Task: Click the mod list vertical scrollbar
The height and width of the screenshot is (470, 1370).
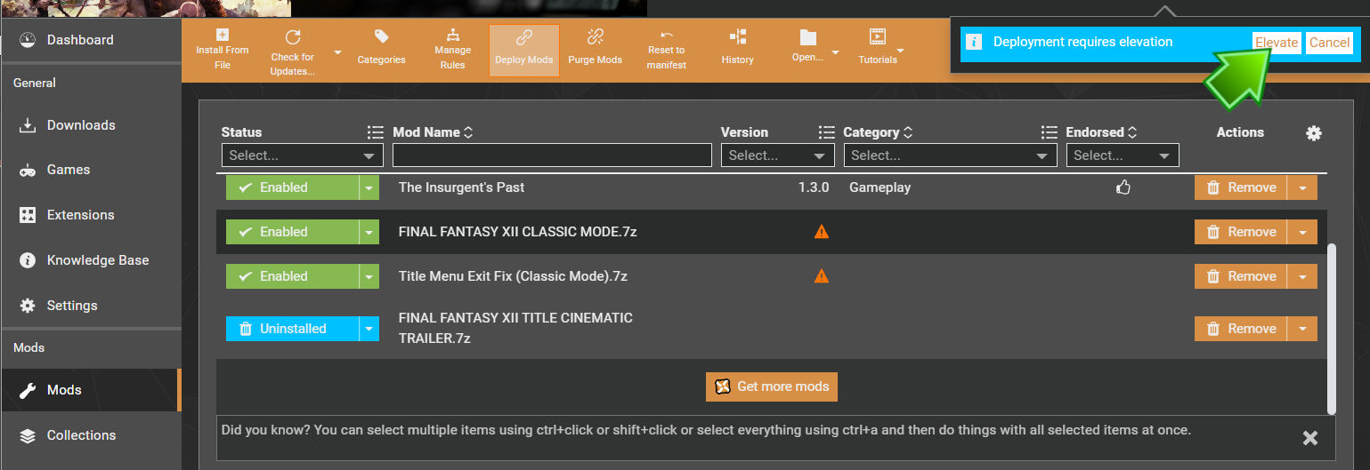Action: (x=1332, y=329)
